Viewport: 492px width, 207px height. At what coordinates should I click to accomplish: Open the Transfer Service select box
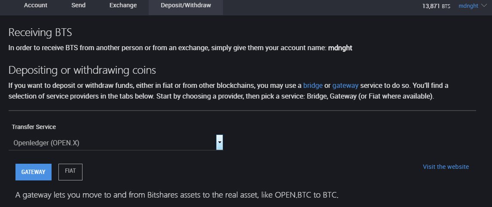[112, 143]
